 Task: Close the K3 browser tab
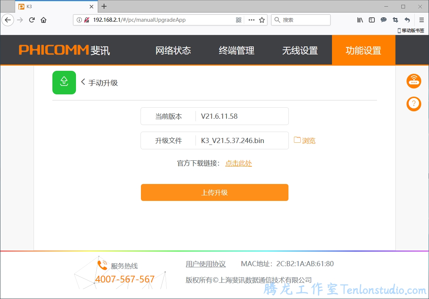tap(91, 7)
